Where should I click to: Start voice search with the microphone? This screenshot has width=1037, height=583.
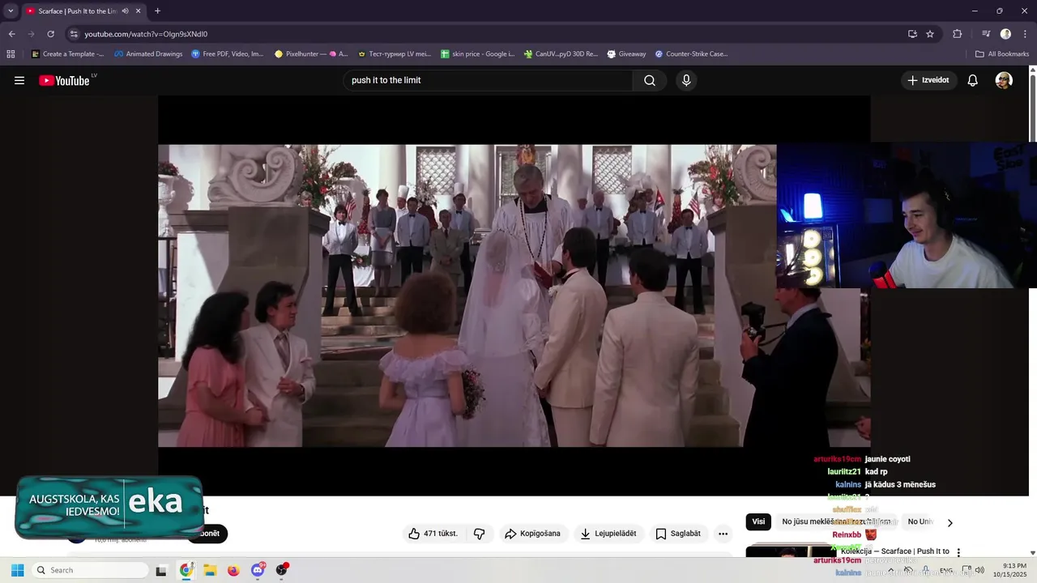[x=686, y=80]
